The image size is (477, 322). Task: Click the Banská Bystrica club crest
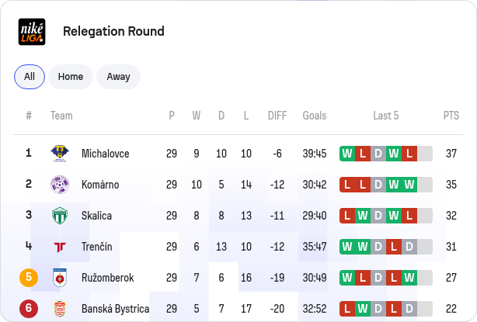tap(60, 309)
